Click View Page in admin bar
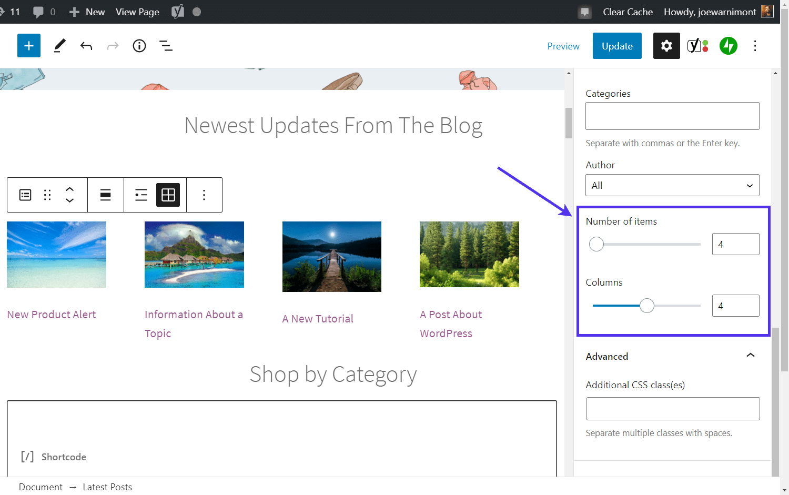This screenshot has height=495, width=789. tap(137, 12)
